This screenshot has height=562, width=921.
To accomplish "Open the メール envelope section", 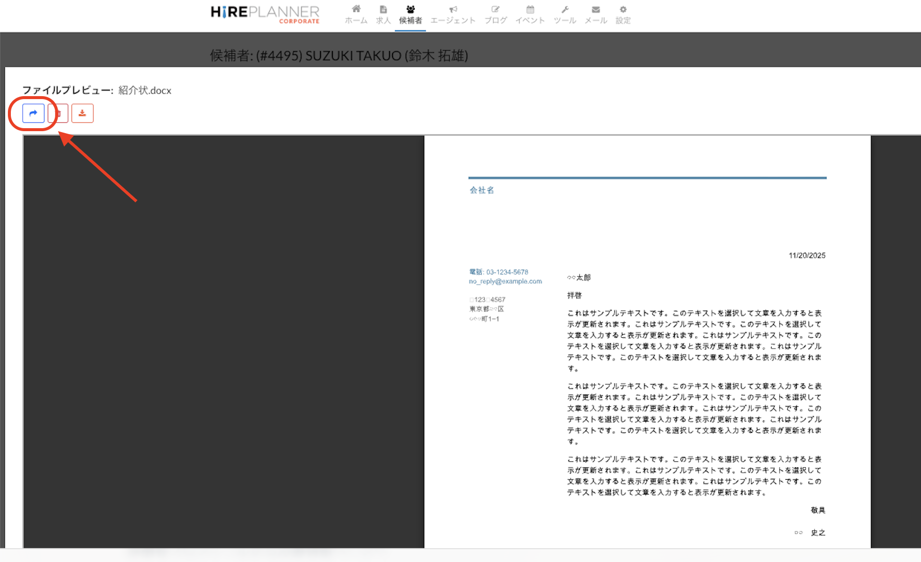I will (596, 15).
